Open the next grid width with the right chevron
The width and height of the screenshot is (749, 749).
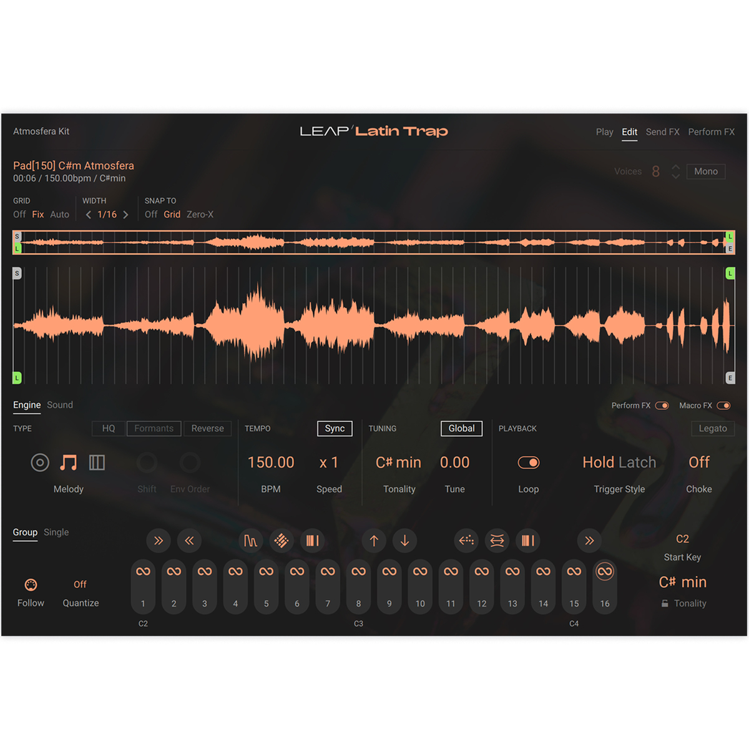[x=125, y=214]
